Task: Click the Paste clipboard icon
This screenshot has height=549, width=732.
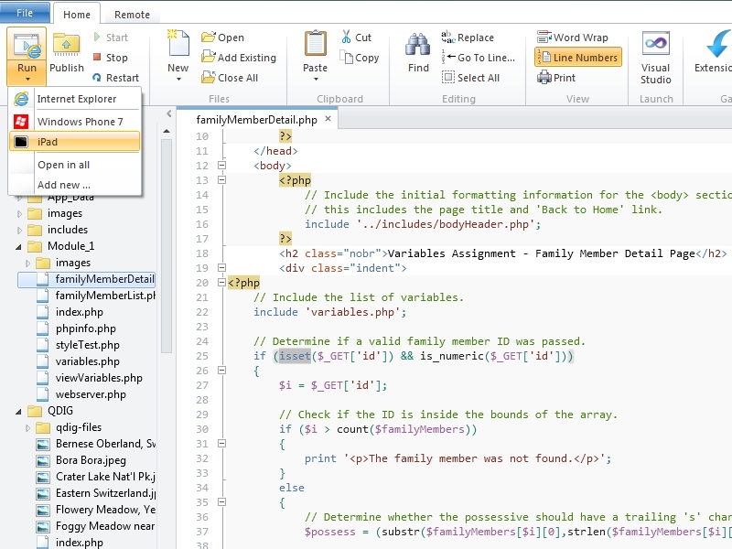Action: click(315, 52)
